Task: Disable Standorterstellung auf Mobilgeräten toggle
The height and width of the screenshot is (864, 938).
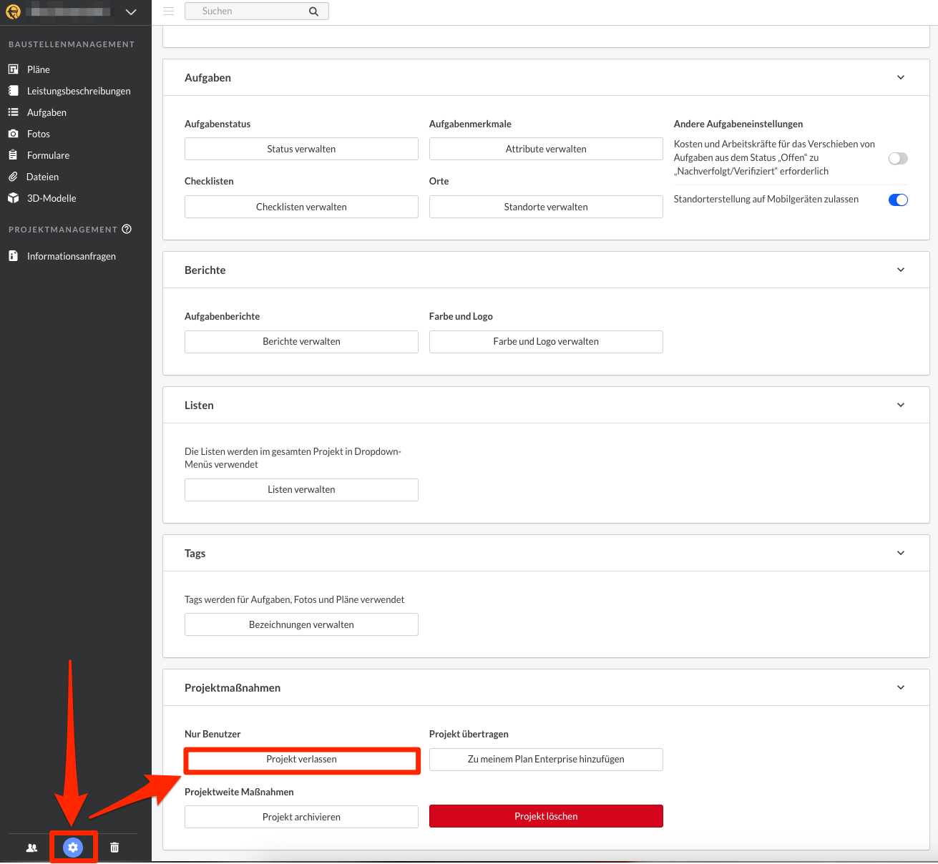Action: pyautogui.click(x=898, y=200)
